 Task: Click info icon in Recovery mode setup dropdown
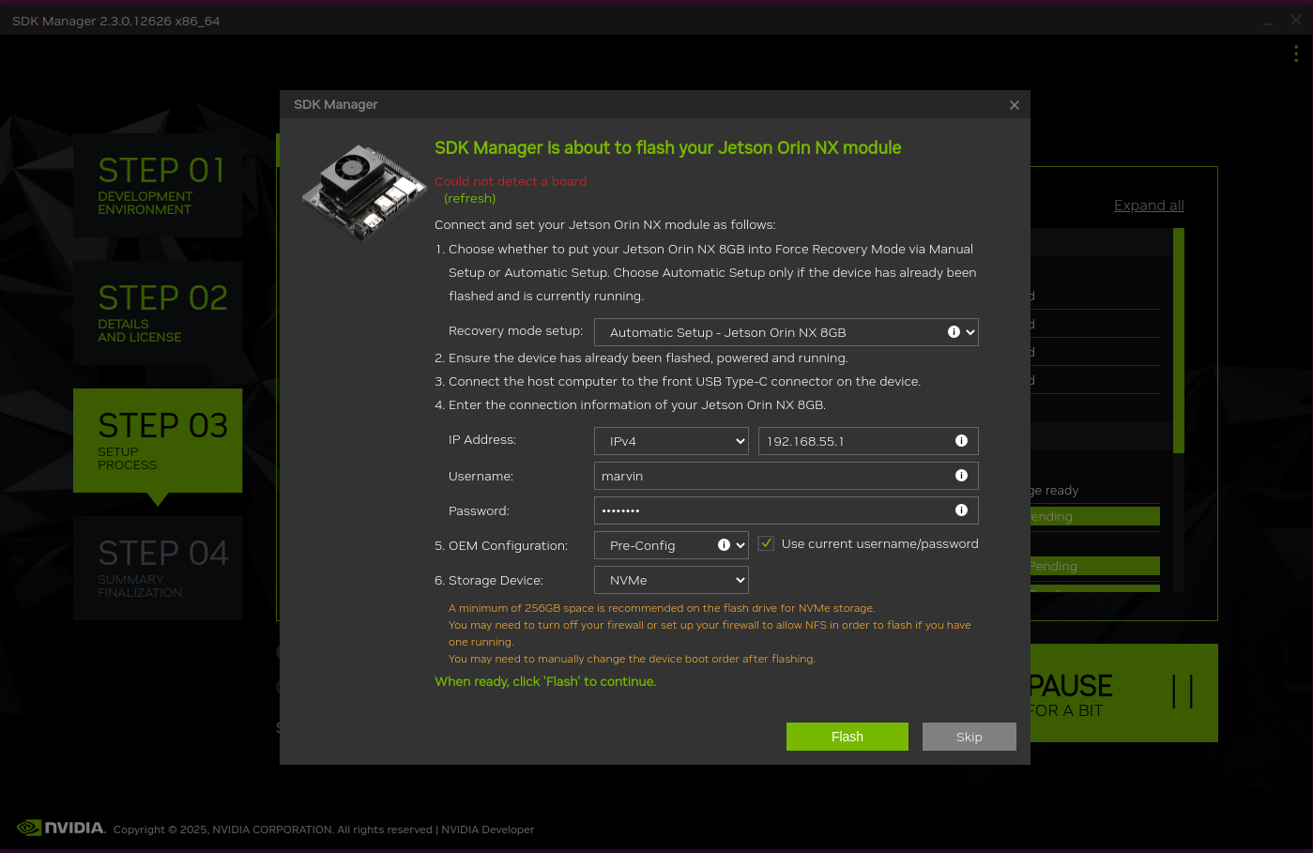[x=954, y=332]
